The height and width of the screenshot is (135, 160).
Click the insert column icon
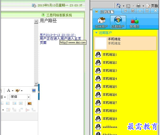tap(34, 110)
